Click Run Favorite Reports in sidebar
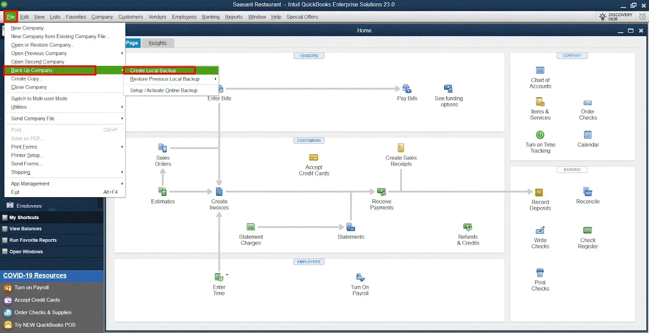 [33, 240]
